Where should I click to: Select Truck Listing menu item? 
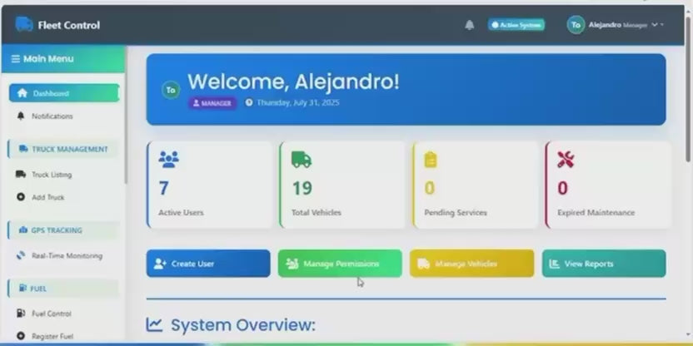52,175
